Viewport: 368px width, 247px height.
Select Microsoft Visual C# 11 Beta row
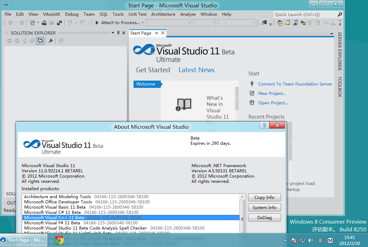point(131,212)
